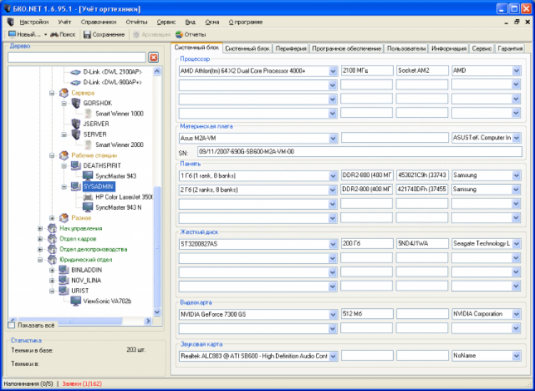The height and width of the screenshot is (391, 535).
Task: Open the Asus M2A-VM motherboard dropdown
Action: coord(333,138)
